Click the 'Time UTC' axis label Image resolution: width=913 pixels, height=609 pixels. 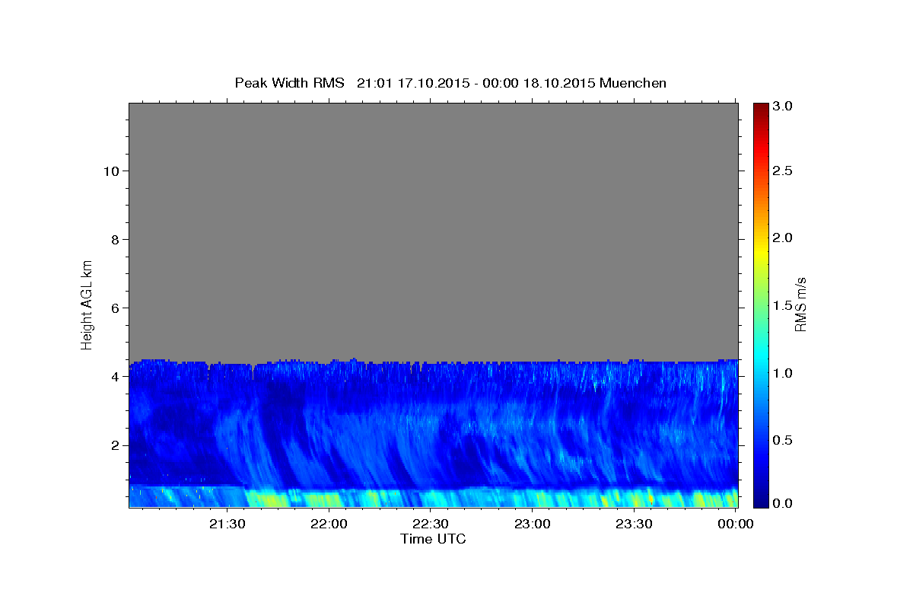[433, 539]
